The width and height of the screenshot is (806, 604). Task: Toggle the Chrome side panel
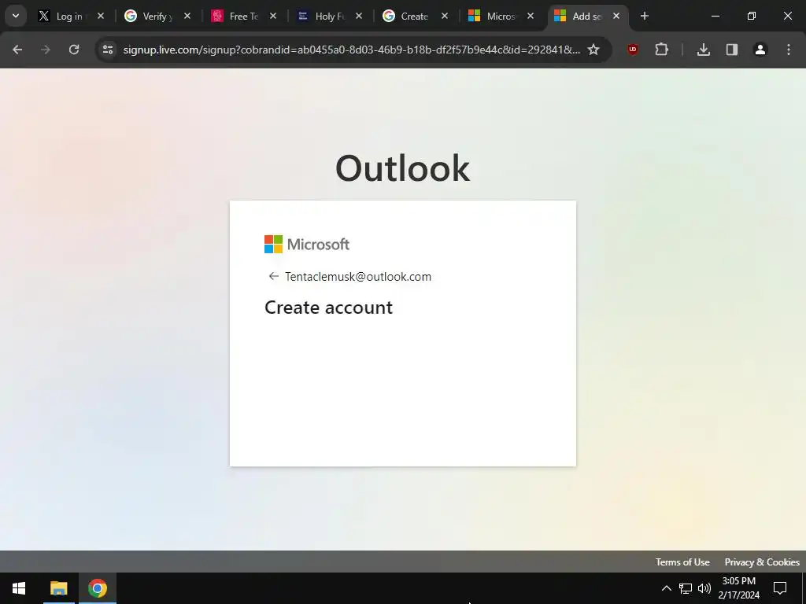[732, 50]
